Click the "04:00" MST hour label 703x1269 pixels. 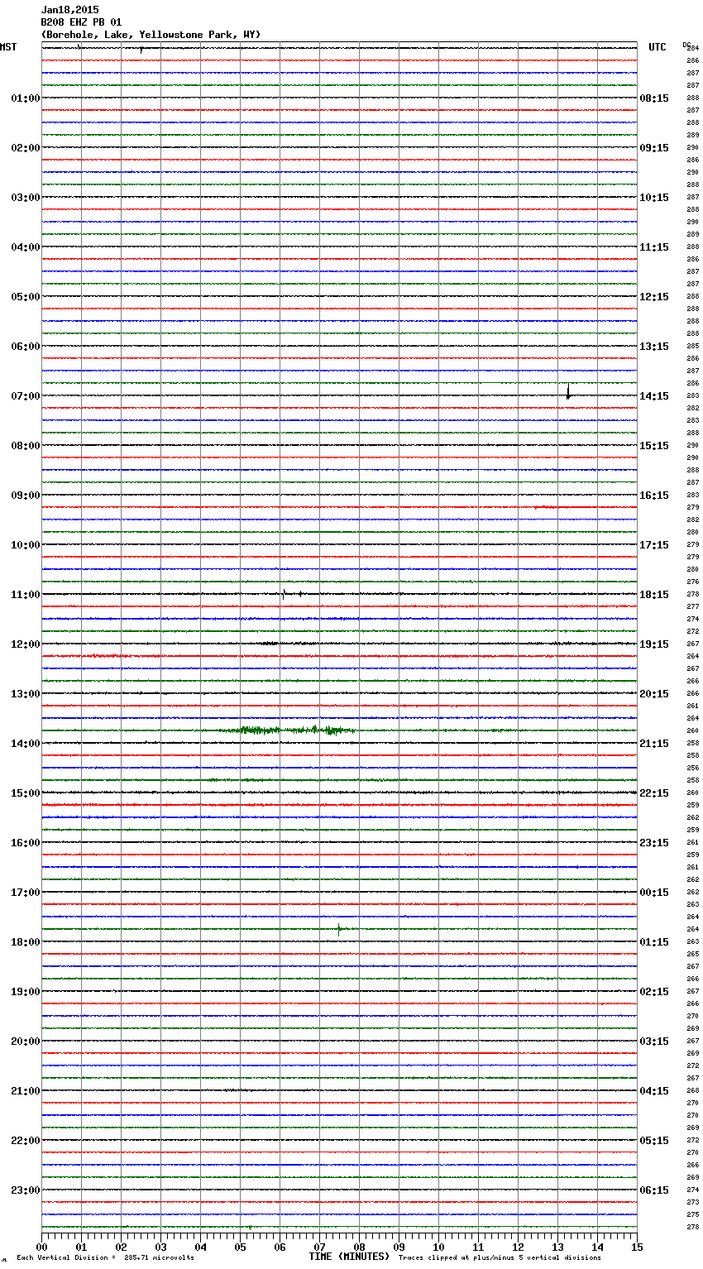26,247
